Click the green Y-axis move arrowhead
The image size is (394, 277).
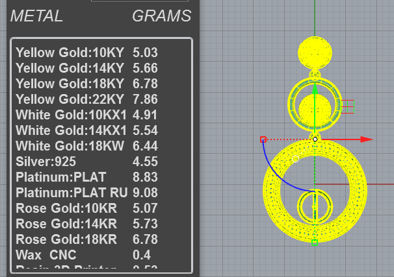(315, 89)
